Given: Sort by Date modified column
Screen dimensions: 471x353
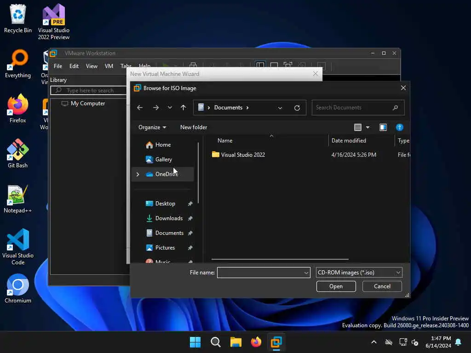Looking at the screenshot, I should pos(349,141).
